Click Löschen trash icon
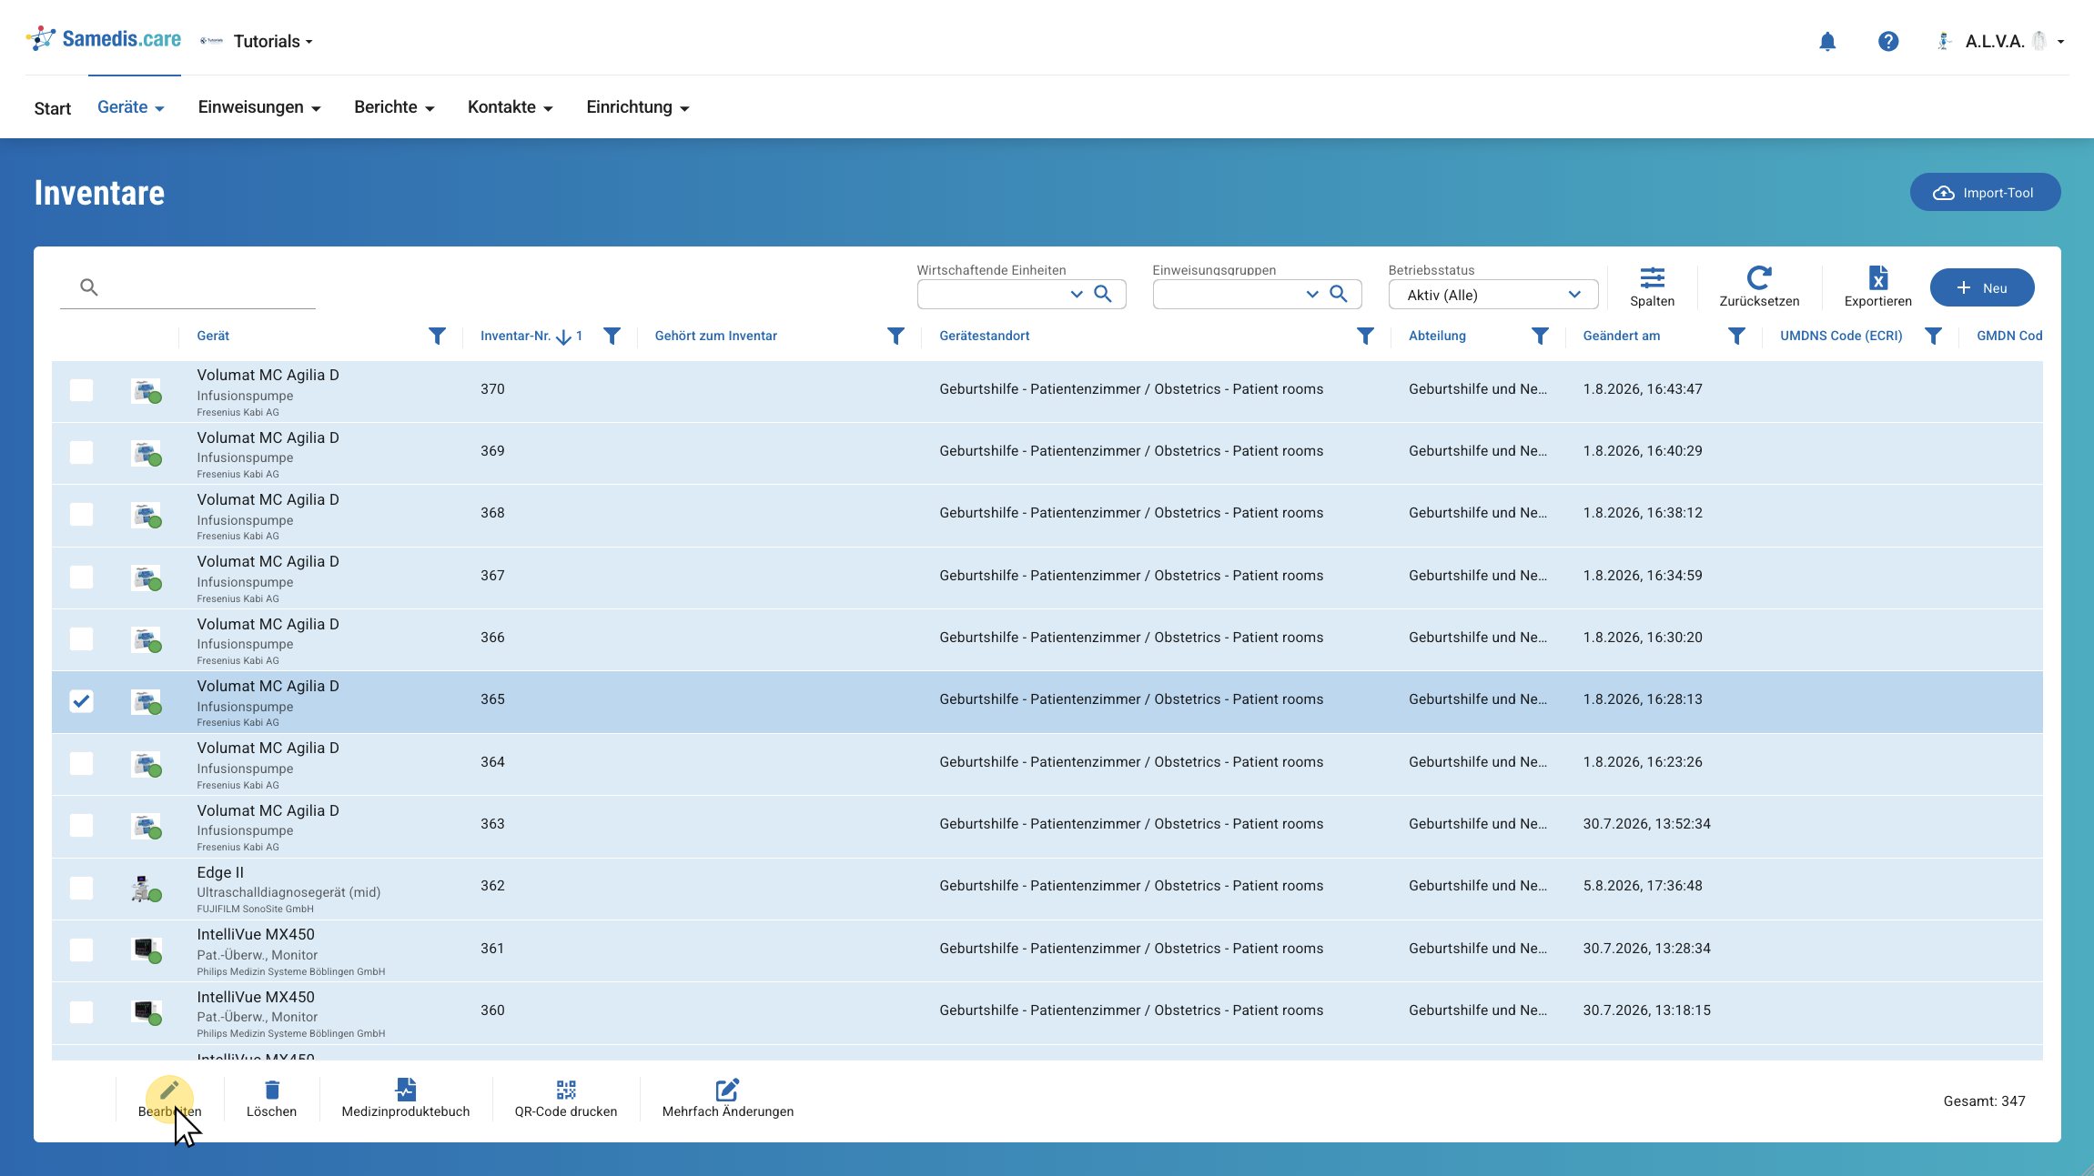This screenshot has width=2094, height=1176. click(x=272, y=1090)
